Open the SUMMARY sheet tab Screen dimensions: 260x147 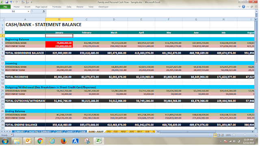(19, 132)
